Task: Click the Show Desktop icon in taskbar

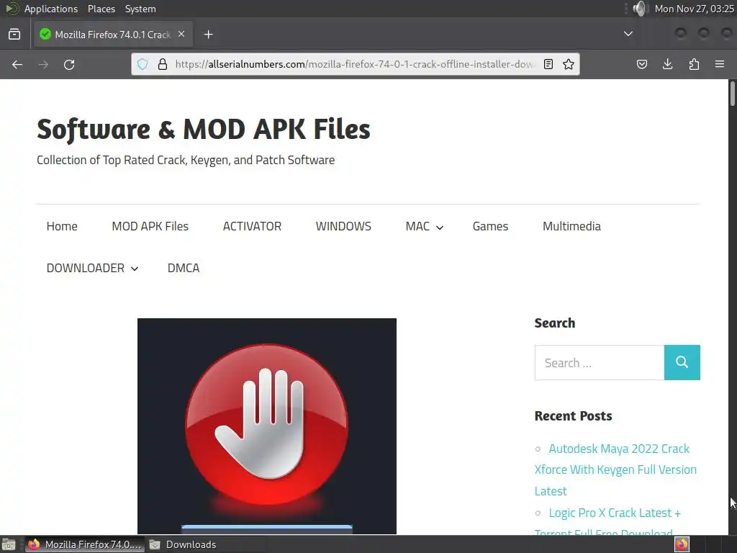Action: pyautogui.click(x=9, y=544)
